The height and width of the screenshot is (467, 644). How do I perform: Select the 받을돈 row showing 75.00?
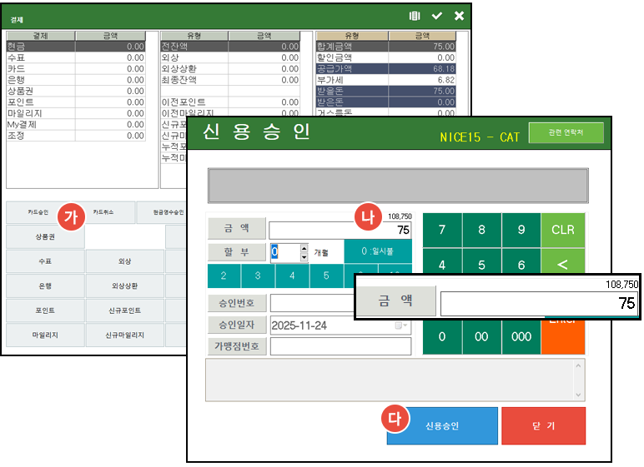(x=385, y=91)
